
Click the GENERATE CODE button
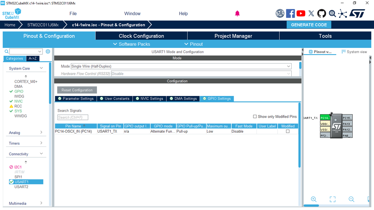pyautogui.click(x=309, y=25)
